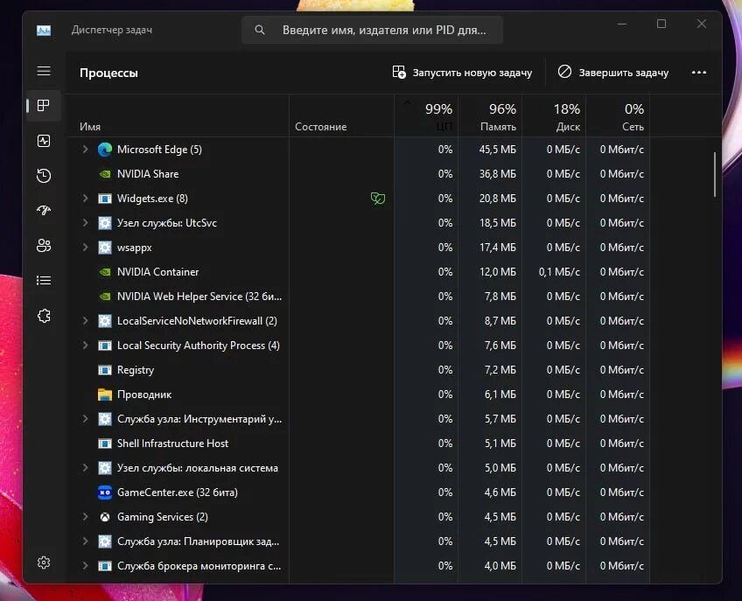The height and width of the screenshot is (601, 742).
Task: Expand the Gaming Services (2) group
Action: [x=85, y=516]
